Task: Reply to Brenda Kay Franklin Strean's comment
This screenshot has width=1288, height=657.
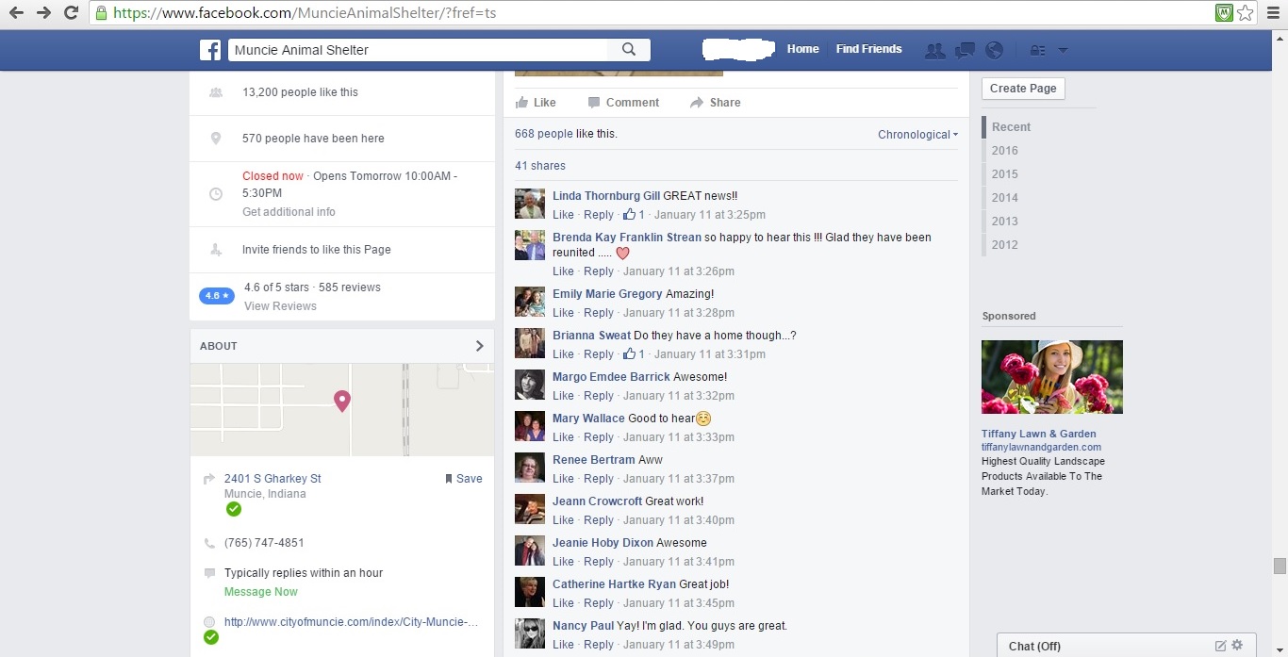Action: tap(599, 271)
